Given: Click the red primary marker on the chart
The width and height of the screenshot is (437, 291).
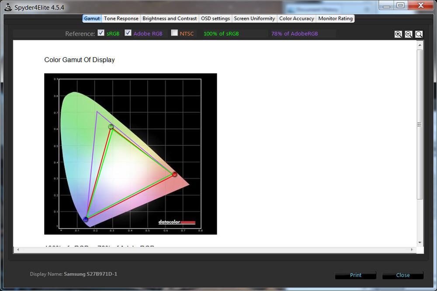Looking at the screenshot, I should pyautogui.click(x=174, y=174).
